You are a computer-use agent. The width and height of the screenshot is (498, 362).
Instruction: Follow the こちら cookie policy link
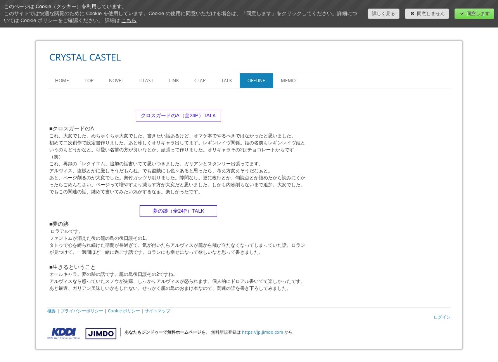click(x=129, y=21)
